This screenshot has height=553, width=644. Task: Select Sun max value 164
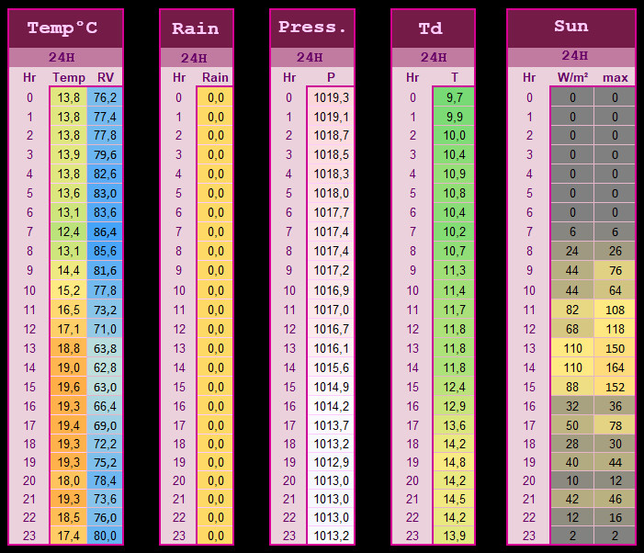[615, 367]
